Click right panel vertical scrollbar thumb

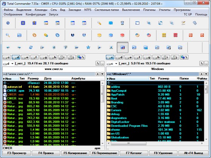[x=206, y=90]
